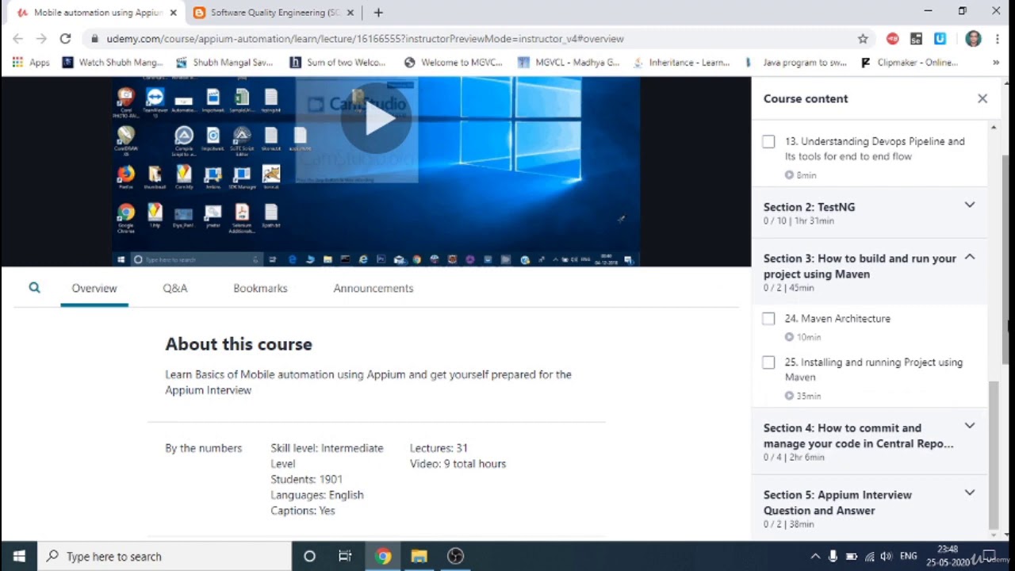Open the Q&A tab
The image size is (1015, 571).
point(175,288)
